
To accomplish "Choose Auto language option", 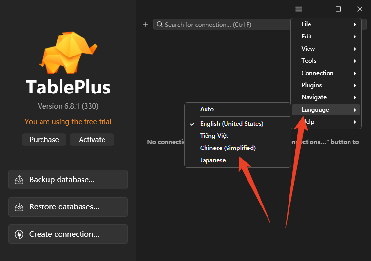I will [x=238, y=109].
